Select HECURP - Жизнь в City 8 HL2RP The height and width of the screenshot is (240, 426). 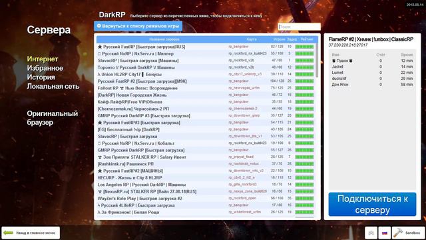(x=206, y=178)
